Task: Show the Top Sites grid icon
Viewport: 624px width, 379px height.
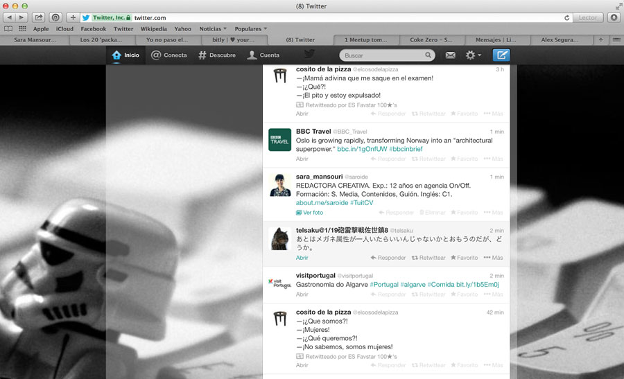Action: click(22, 28)
